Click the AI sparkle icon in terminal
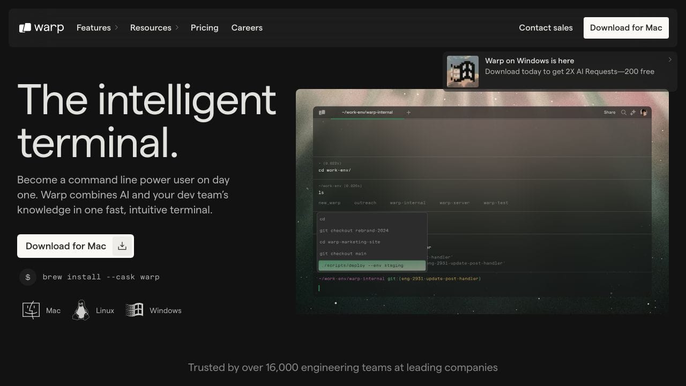Screen dimensions: 686x386 click(x=633, y=113)
